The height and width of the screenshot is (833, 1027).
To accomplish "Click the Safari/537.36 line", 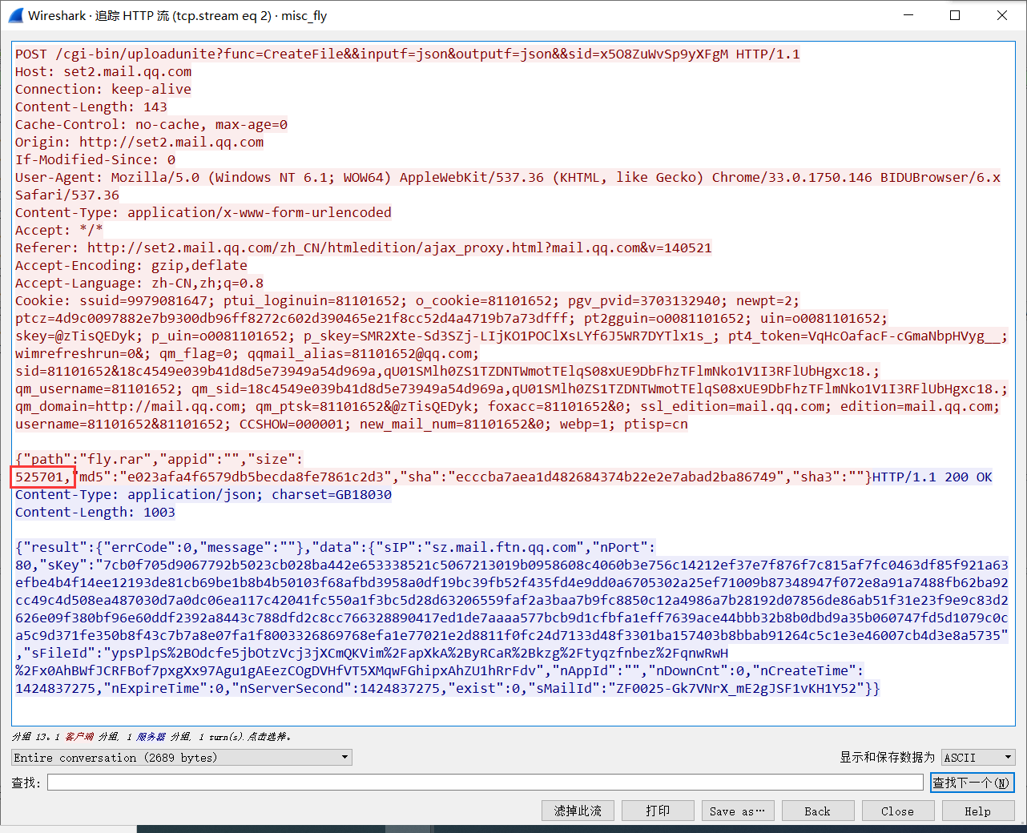I will 67,195.
